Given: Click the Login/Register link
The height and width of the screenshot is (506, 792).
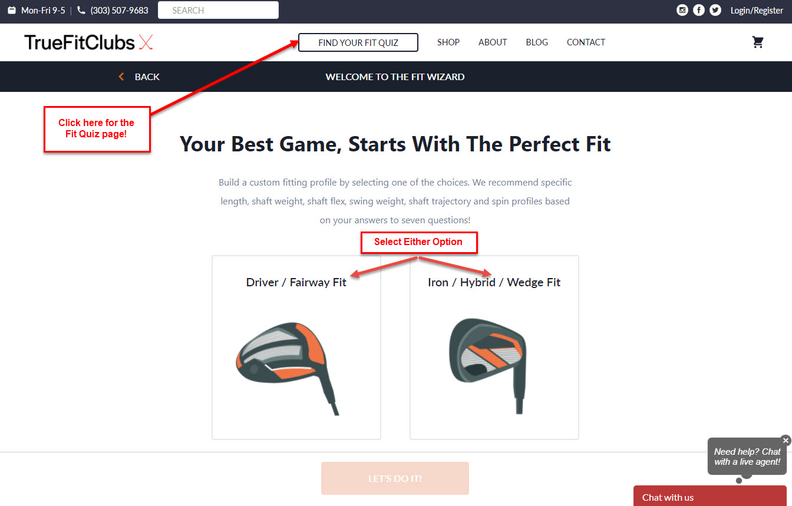Looking at the screenshot, I should [x=757, y=11].
